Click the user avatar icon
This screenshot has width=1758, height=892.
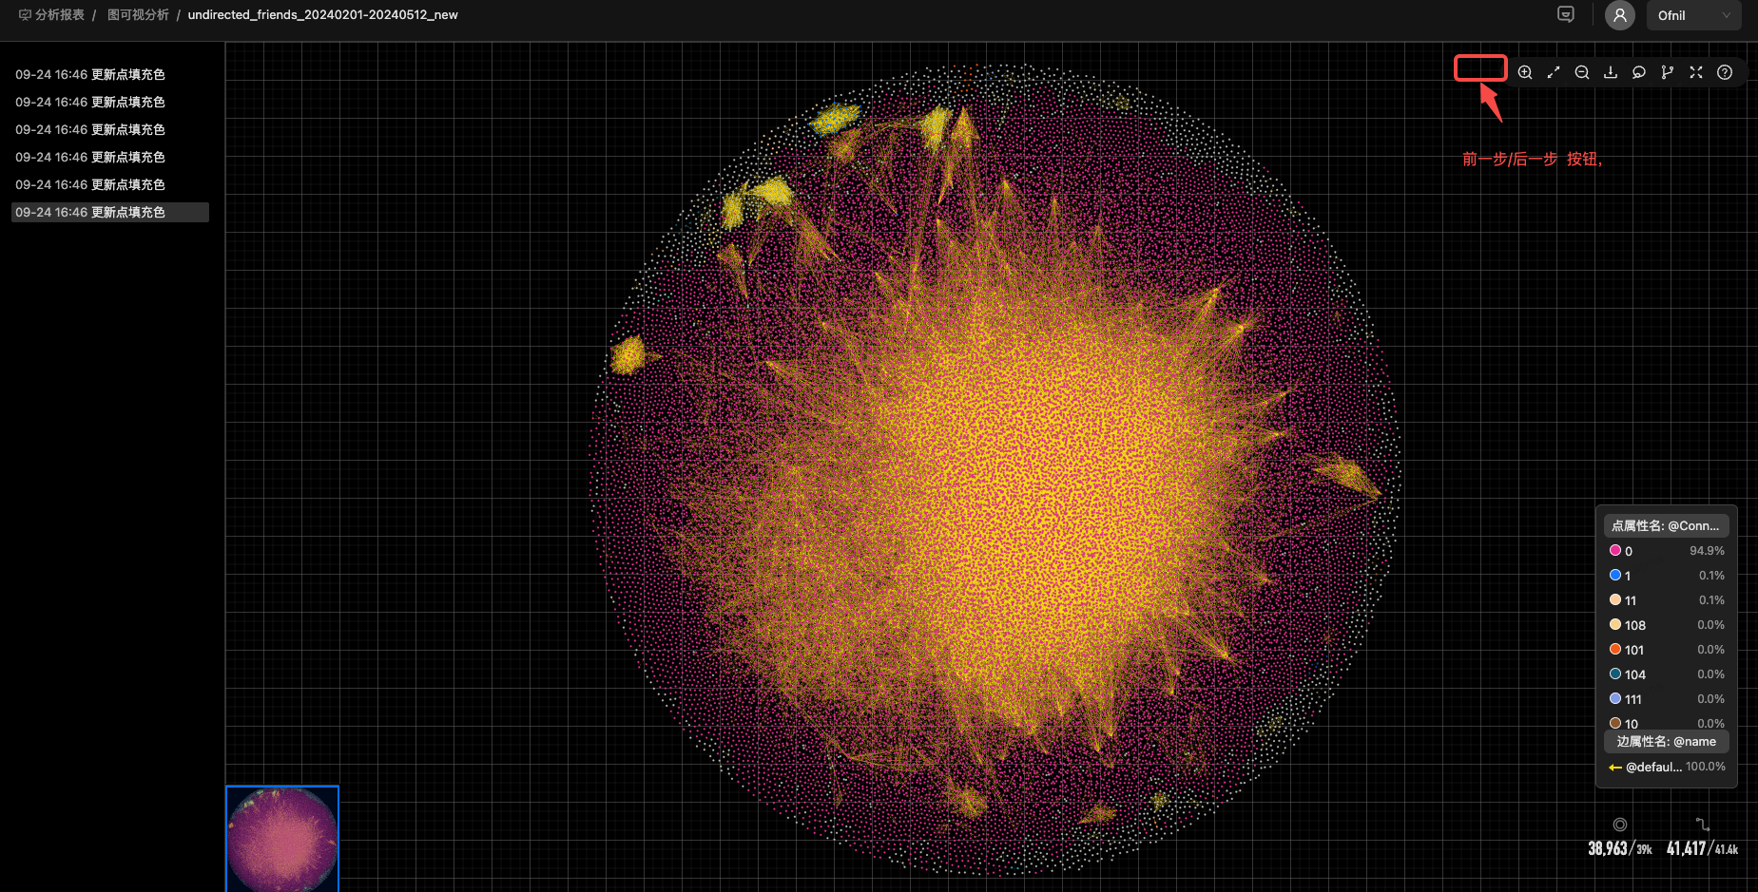[x=1620, y=15]
